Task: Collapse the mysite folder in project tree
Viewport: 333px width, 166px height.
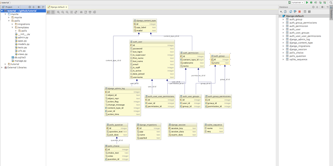Action: click(5, 14)
